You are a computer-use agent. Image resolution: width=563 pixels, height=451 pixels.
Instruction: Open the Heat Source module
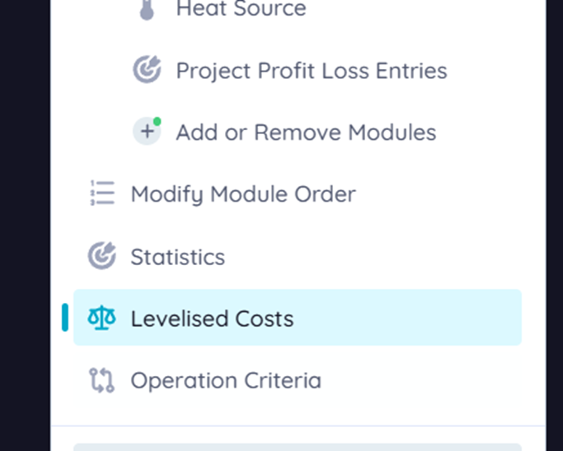coord(241,9)
